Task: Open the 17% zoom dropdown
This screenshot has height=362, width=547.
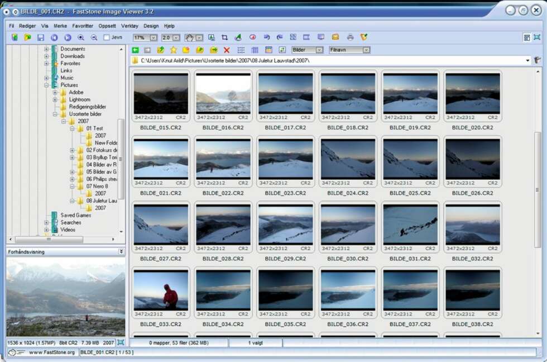Action: point(153,37)
